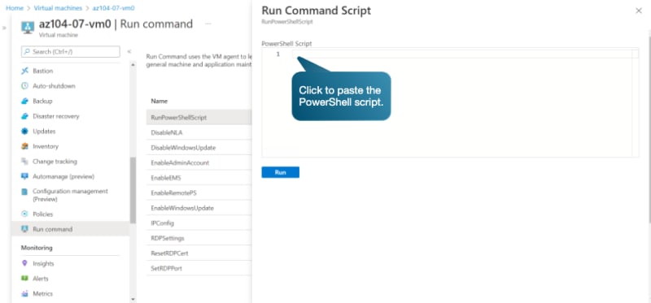
Task: Open Disaster recovery menu item
Action: coord(56,116)
